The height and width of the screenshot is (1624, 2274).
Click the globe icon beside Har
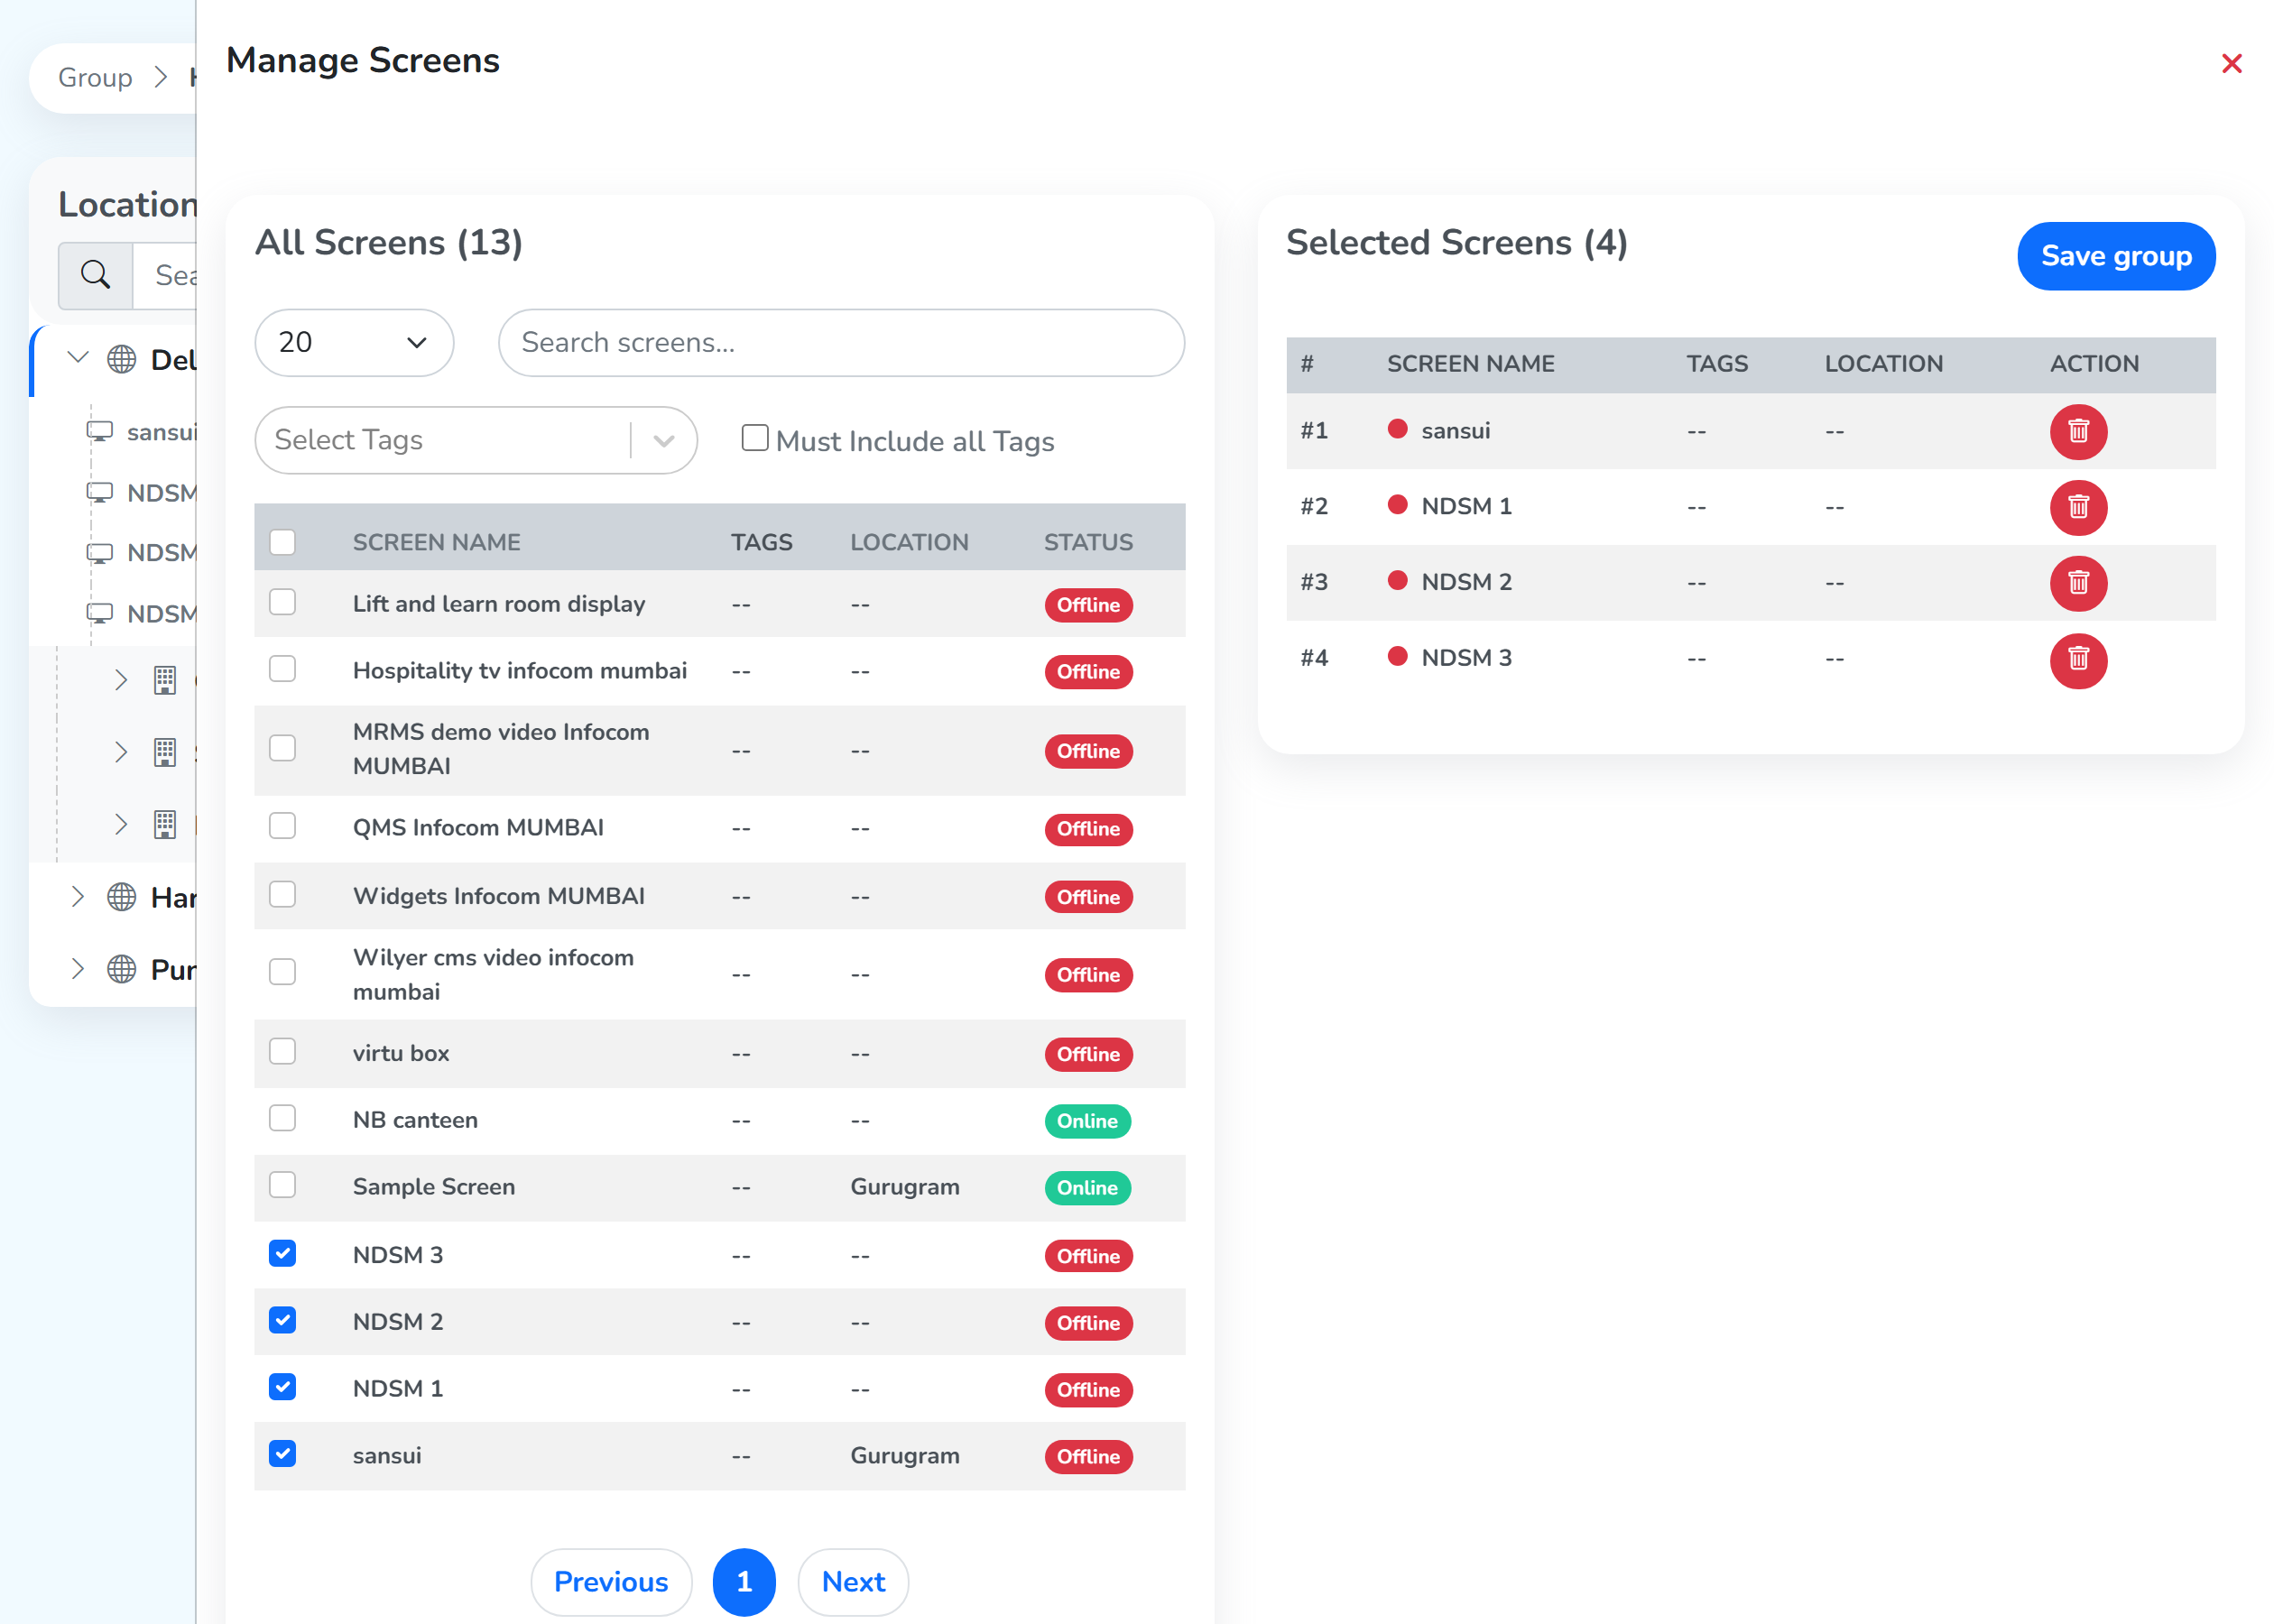[x=121, y=897]
